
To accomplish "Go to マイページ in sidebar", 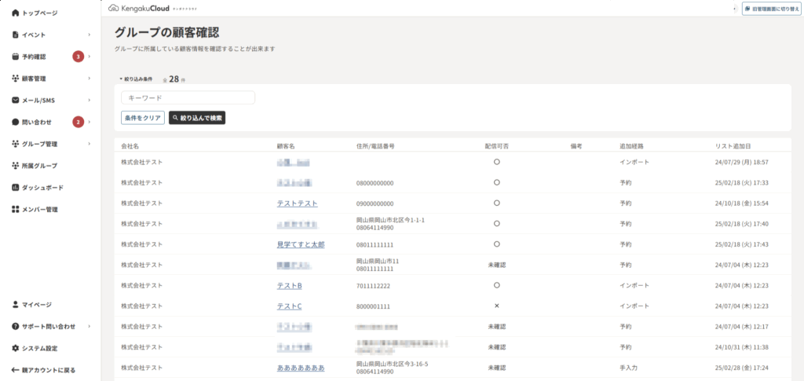I will (36, 304).
